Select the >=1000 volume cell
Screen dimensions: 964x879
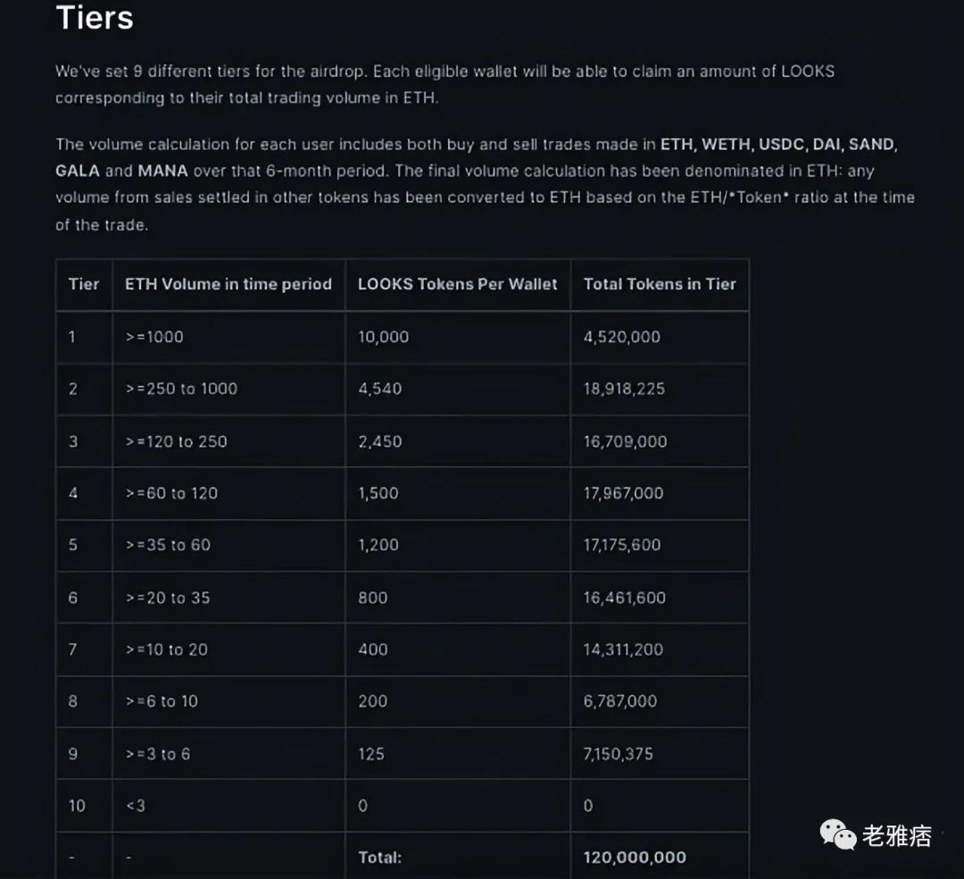click(229, 337)
